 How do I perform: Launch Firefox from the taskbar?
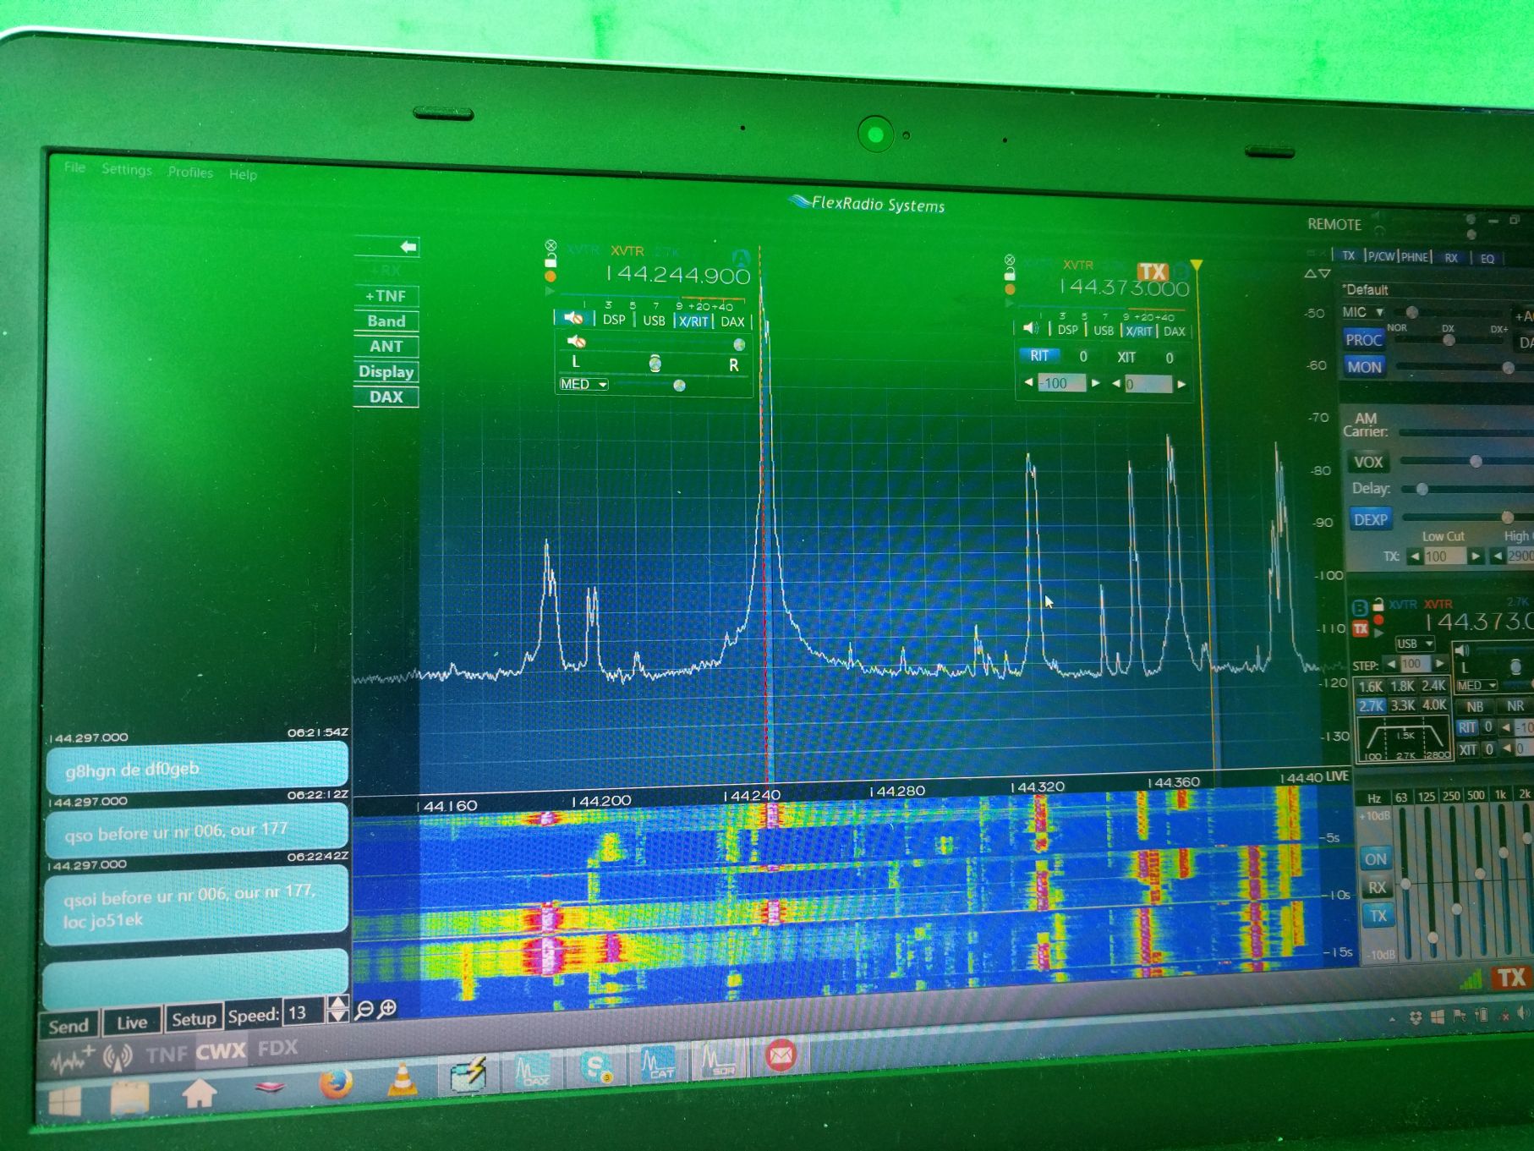point(336,1082)
